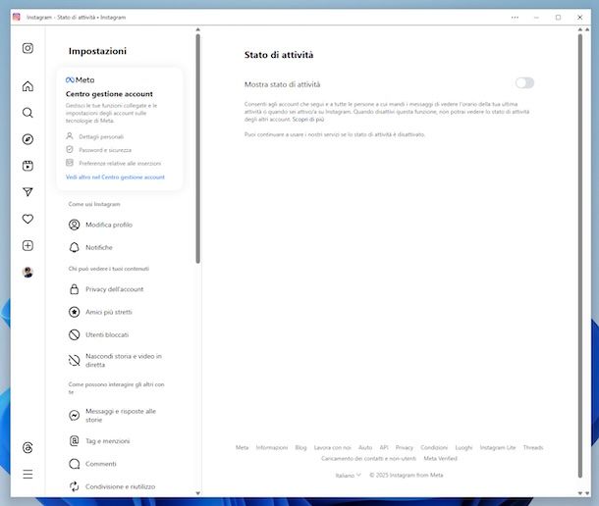Screen dimensions: 599x506
Task: Click the Create new post plus icon
Action: point(27,245)
